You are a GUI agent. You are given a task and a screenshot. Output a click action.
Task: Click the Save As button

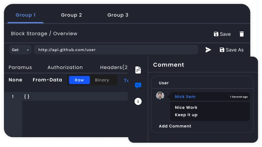tap(232, 50)
